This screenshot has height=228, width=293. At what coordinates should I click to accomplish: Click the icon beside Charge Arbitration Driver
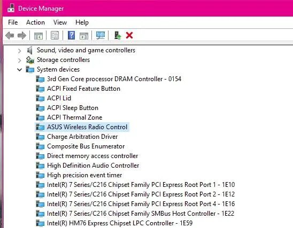tap(40, 137)
